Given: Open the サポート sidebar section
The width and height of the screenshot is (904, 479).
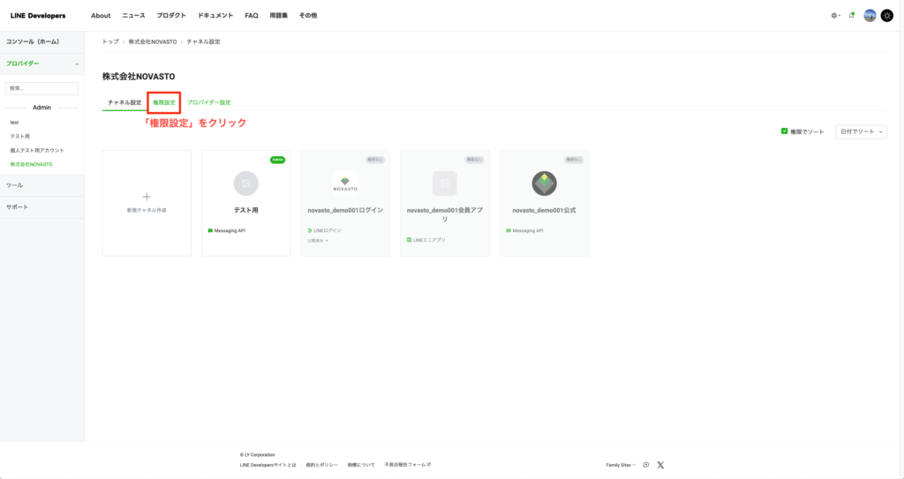Looking at the screenshot, I should click(42, 207).
